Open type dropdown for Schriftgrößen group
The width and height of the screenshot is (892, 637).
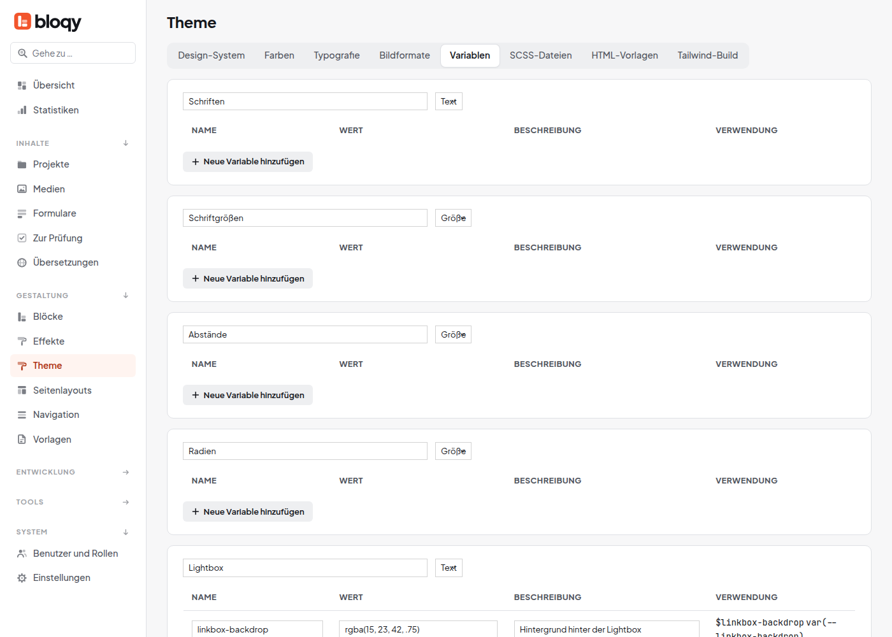click(x=453, y=218)
